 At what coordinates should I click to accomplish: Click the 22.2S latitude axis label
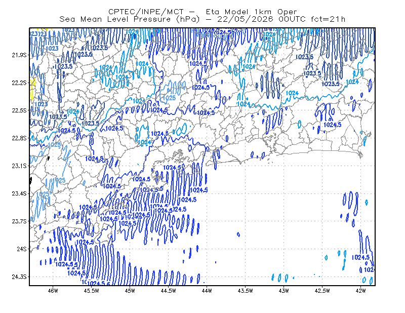[x=19, y=83]
